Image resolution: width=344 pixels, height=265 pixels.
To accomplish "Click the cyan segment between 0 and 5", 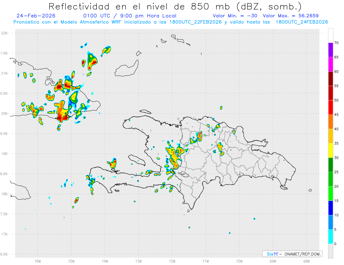I will 331,236.
